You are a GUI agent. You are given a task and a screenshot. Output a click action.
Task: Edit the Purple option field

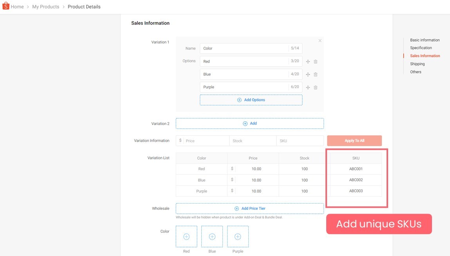[251, 87]
